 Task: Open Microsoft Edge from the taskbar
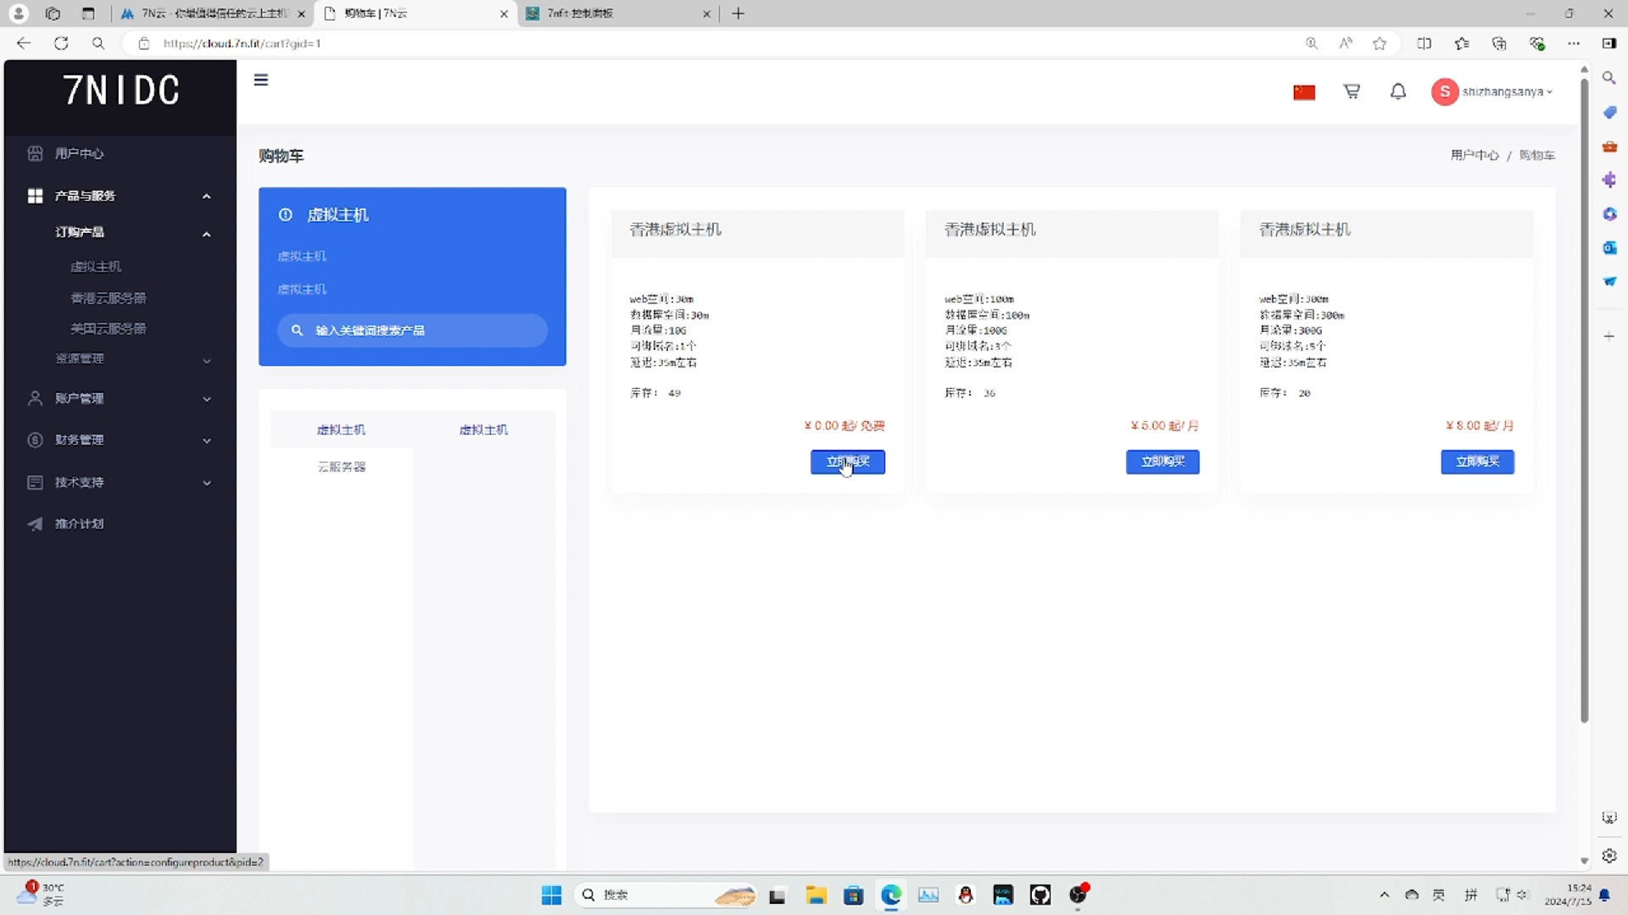click(891, 895)
